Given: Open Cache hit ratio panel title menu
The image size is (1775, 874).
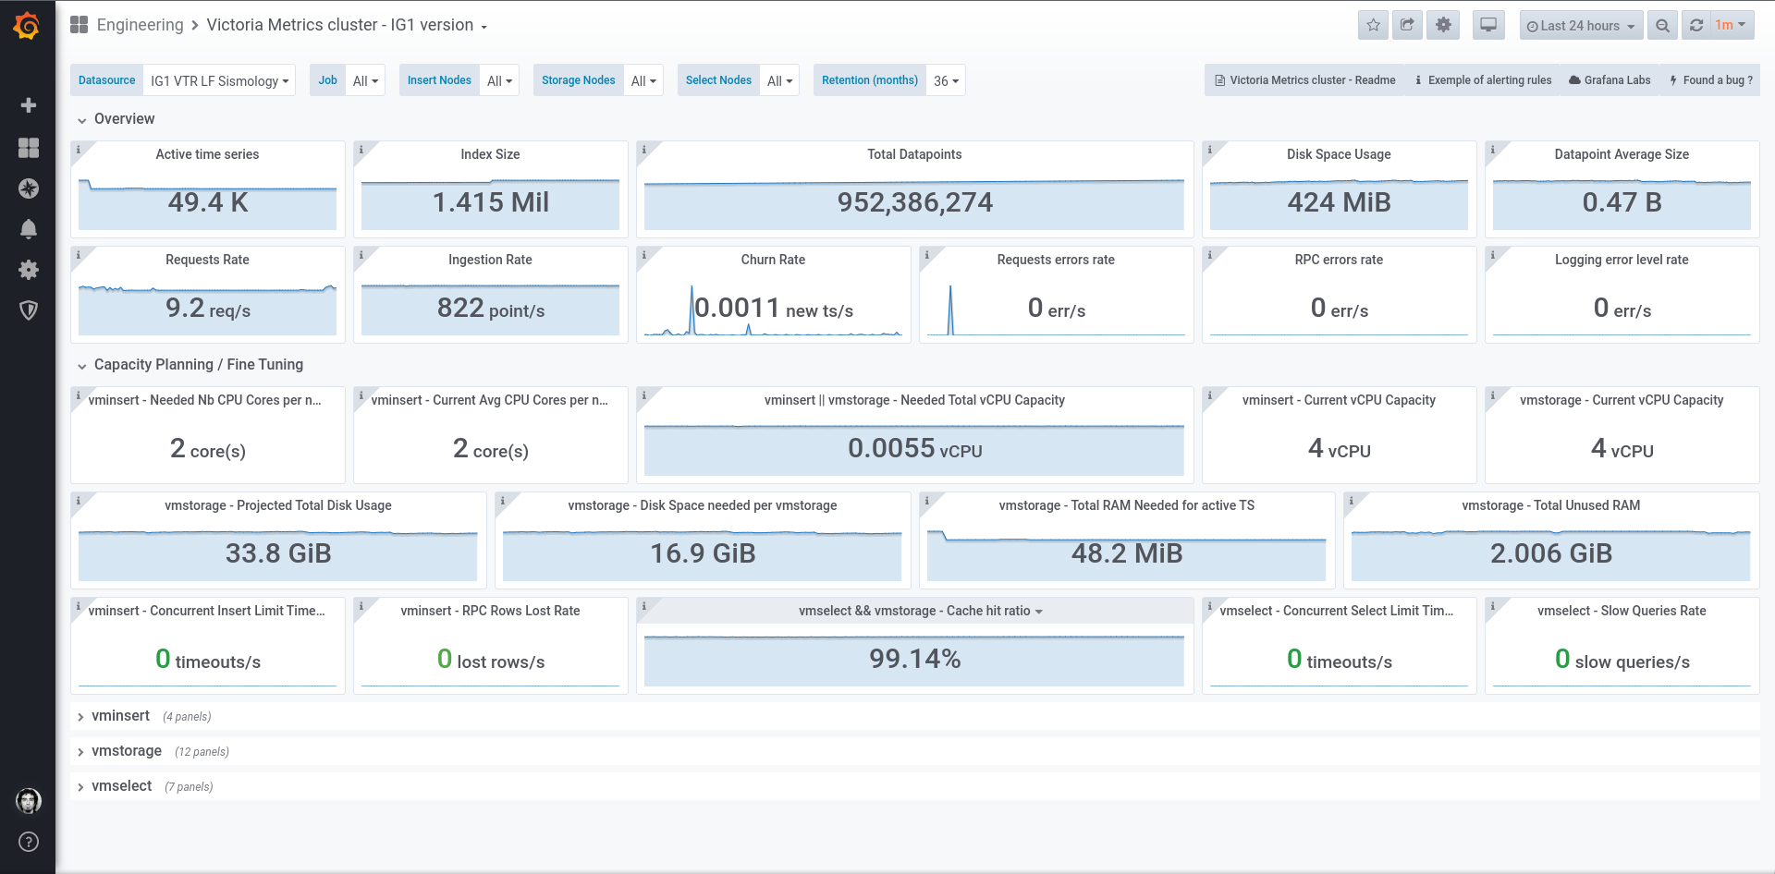Looking at the screenshot, I should [x=920, y=611].
